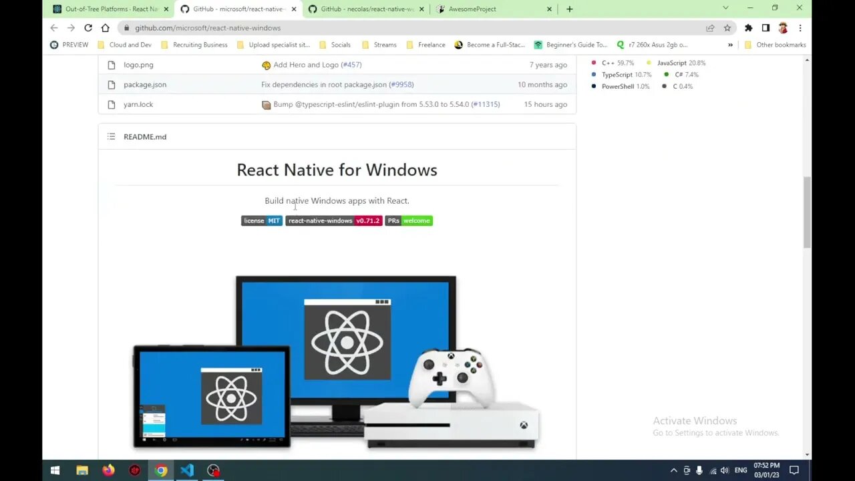Open the Cloud and Dev bookmark folder

124,45
